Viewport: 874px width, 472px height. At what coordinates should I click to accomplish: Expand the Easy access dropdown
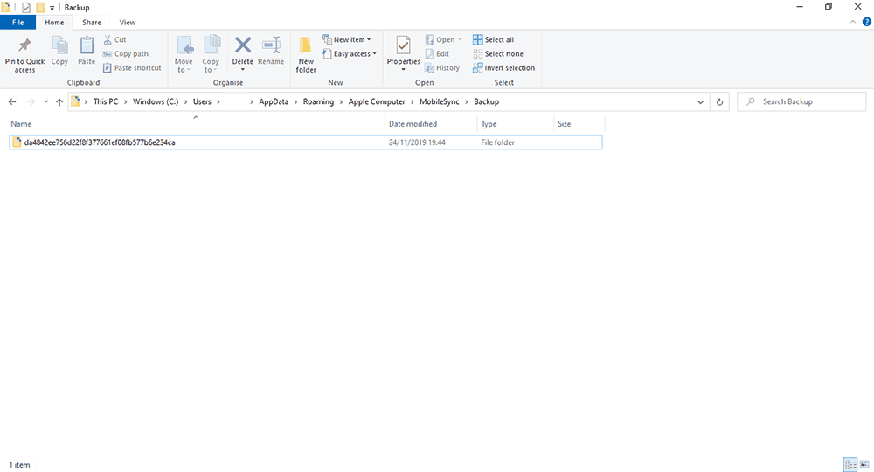pos(375,53)
